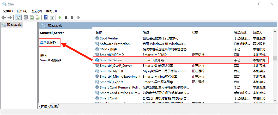Click gear icon of Smartbi_OLAP_Server row
The width and height of the screenshot is (278, 115).
coord(97,66)
